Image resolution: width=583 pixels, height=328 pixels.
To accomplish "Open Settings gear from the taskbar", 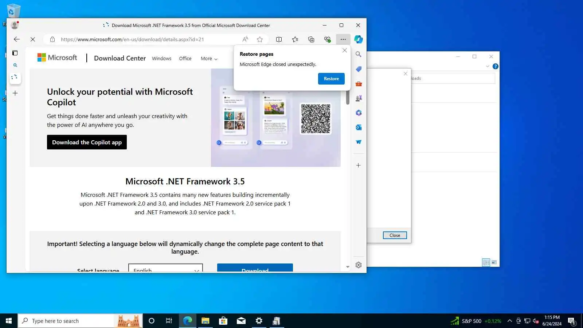I will pos(259,321).
